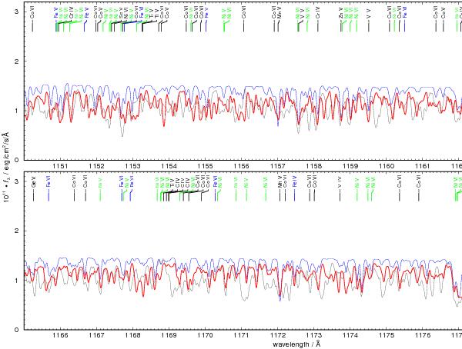Select the blue Fe IV label in lower panel
Viewport: 462px width, 349px height.
(x=294, y=184)
